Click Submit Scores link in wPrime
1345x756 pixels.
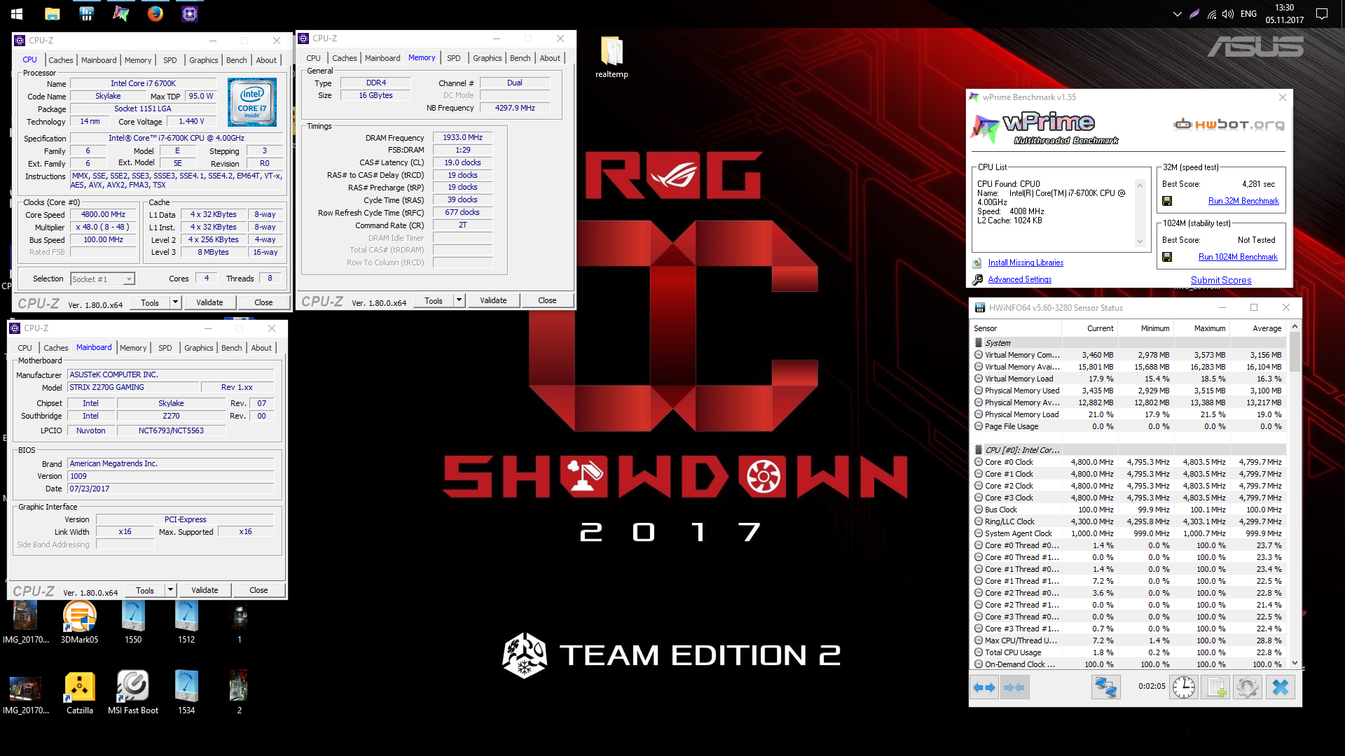coord(1221,280)
